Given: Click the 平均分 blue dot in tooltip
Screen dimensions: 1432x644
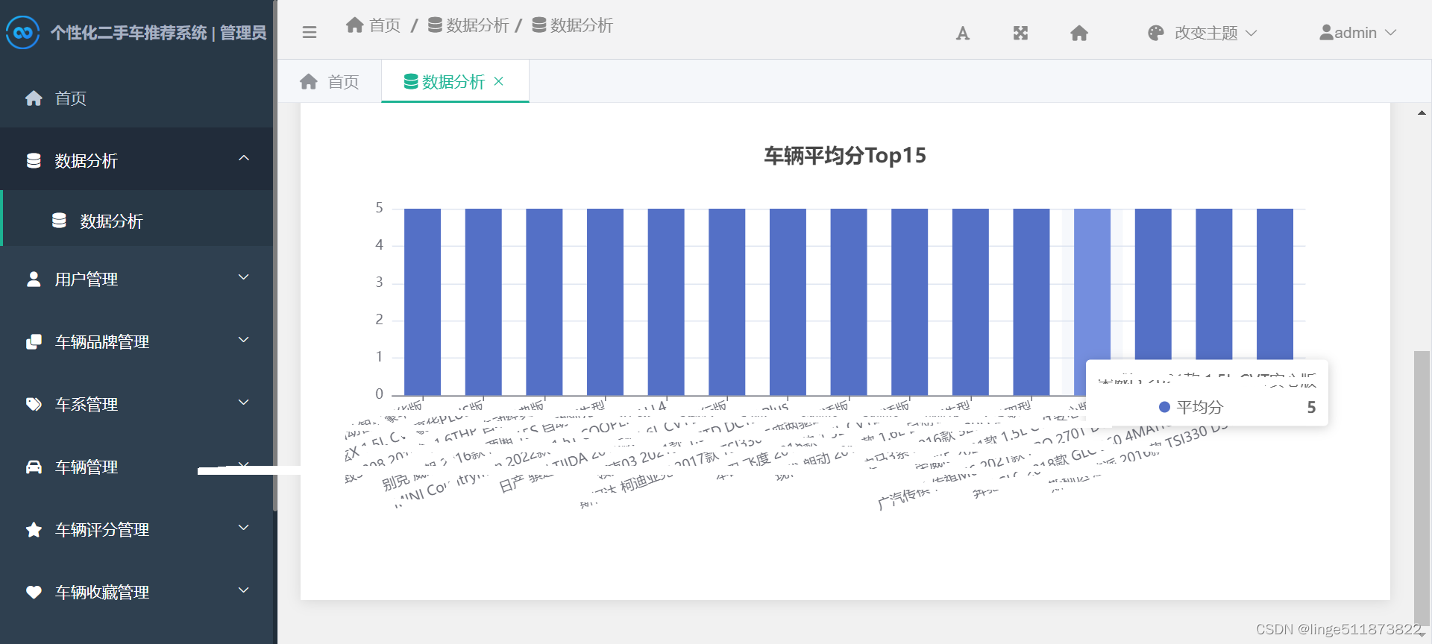Looking at the screenshot, I should tap(1164, 407).
